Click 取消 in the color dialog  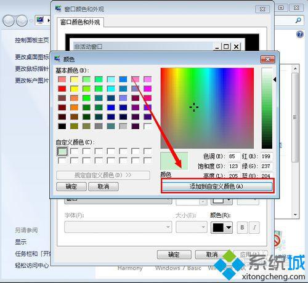[103, 186]
